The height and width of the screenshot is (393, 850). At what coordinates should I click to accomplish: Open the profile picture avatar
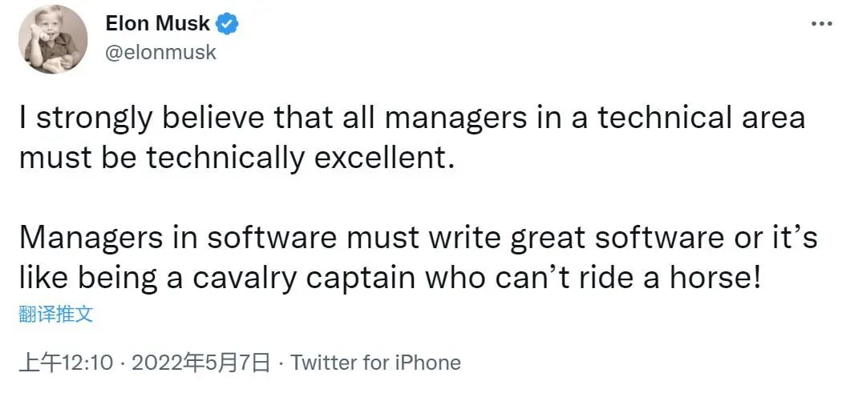[x=53, y=39]
